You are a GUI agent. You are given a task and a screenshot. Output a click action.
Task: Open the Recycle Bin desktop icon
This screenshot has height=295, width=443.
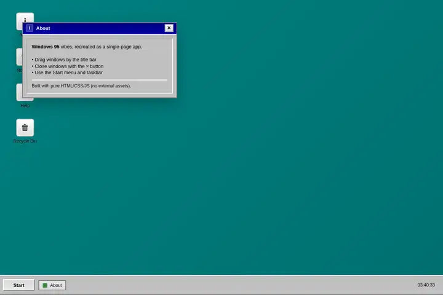click(x=25, y=128)
